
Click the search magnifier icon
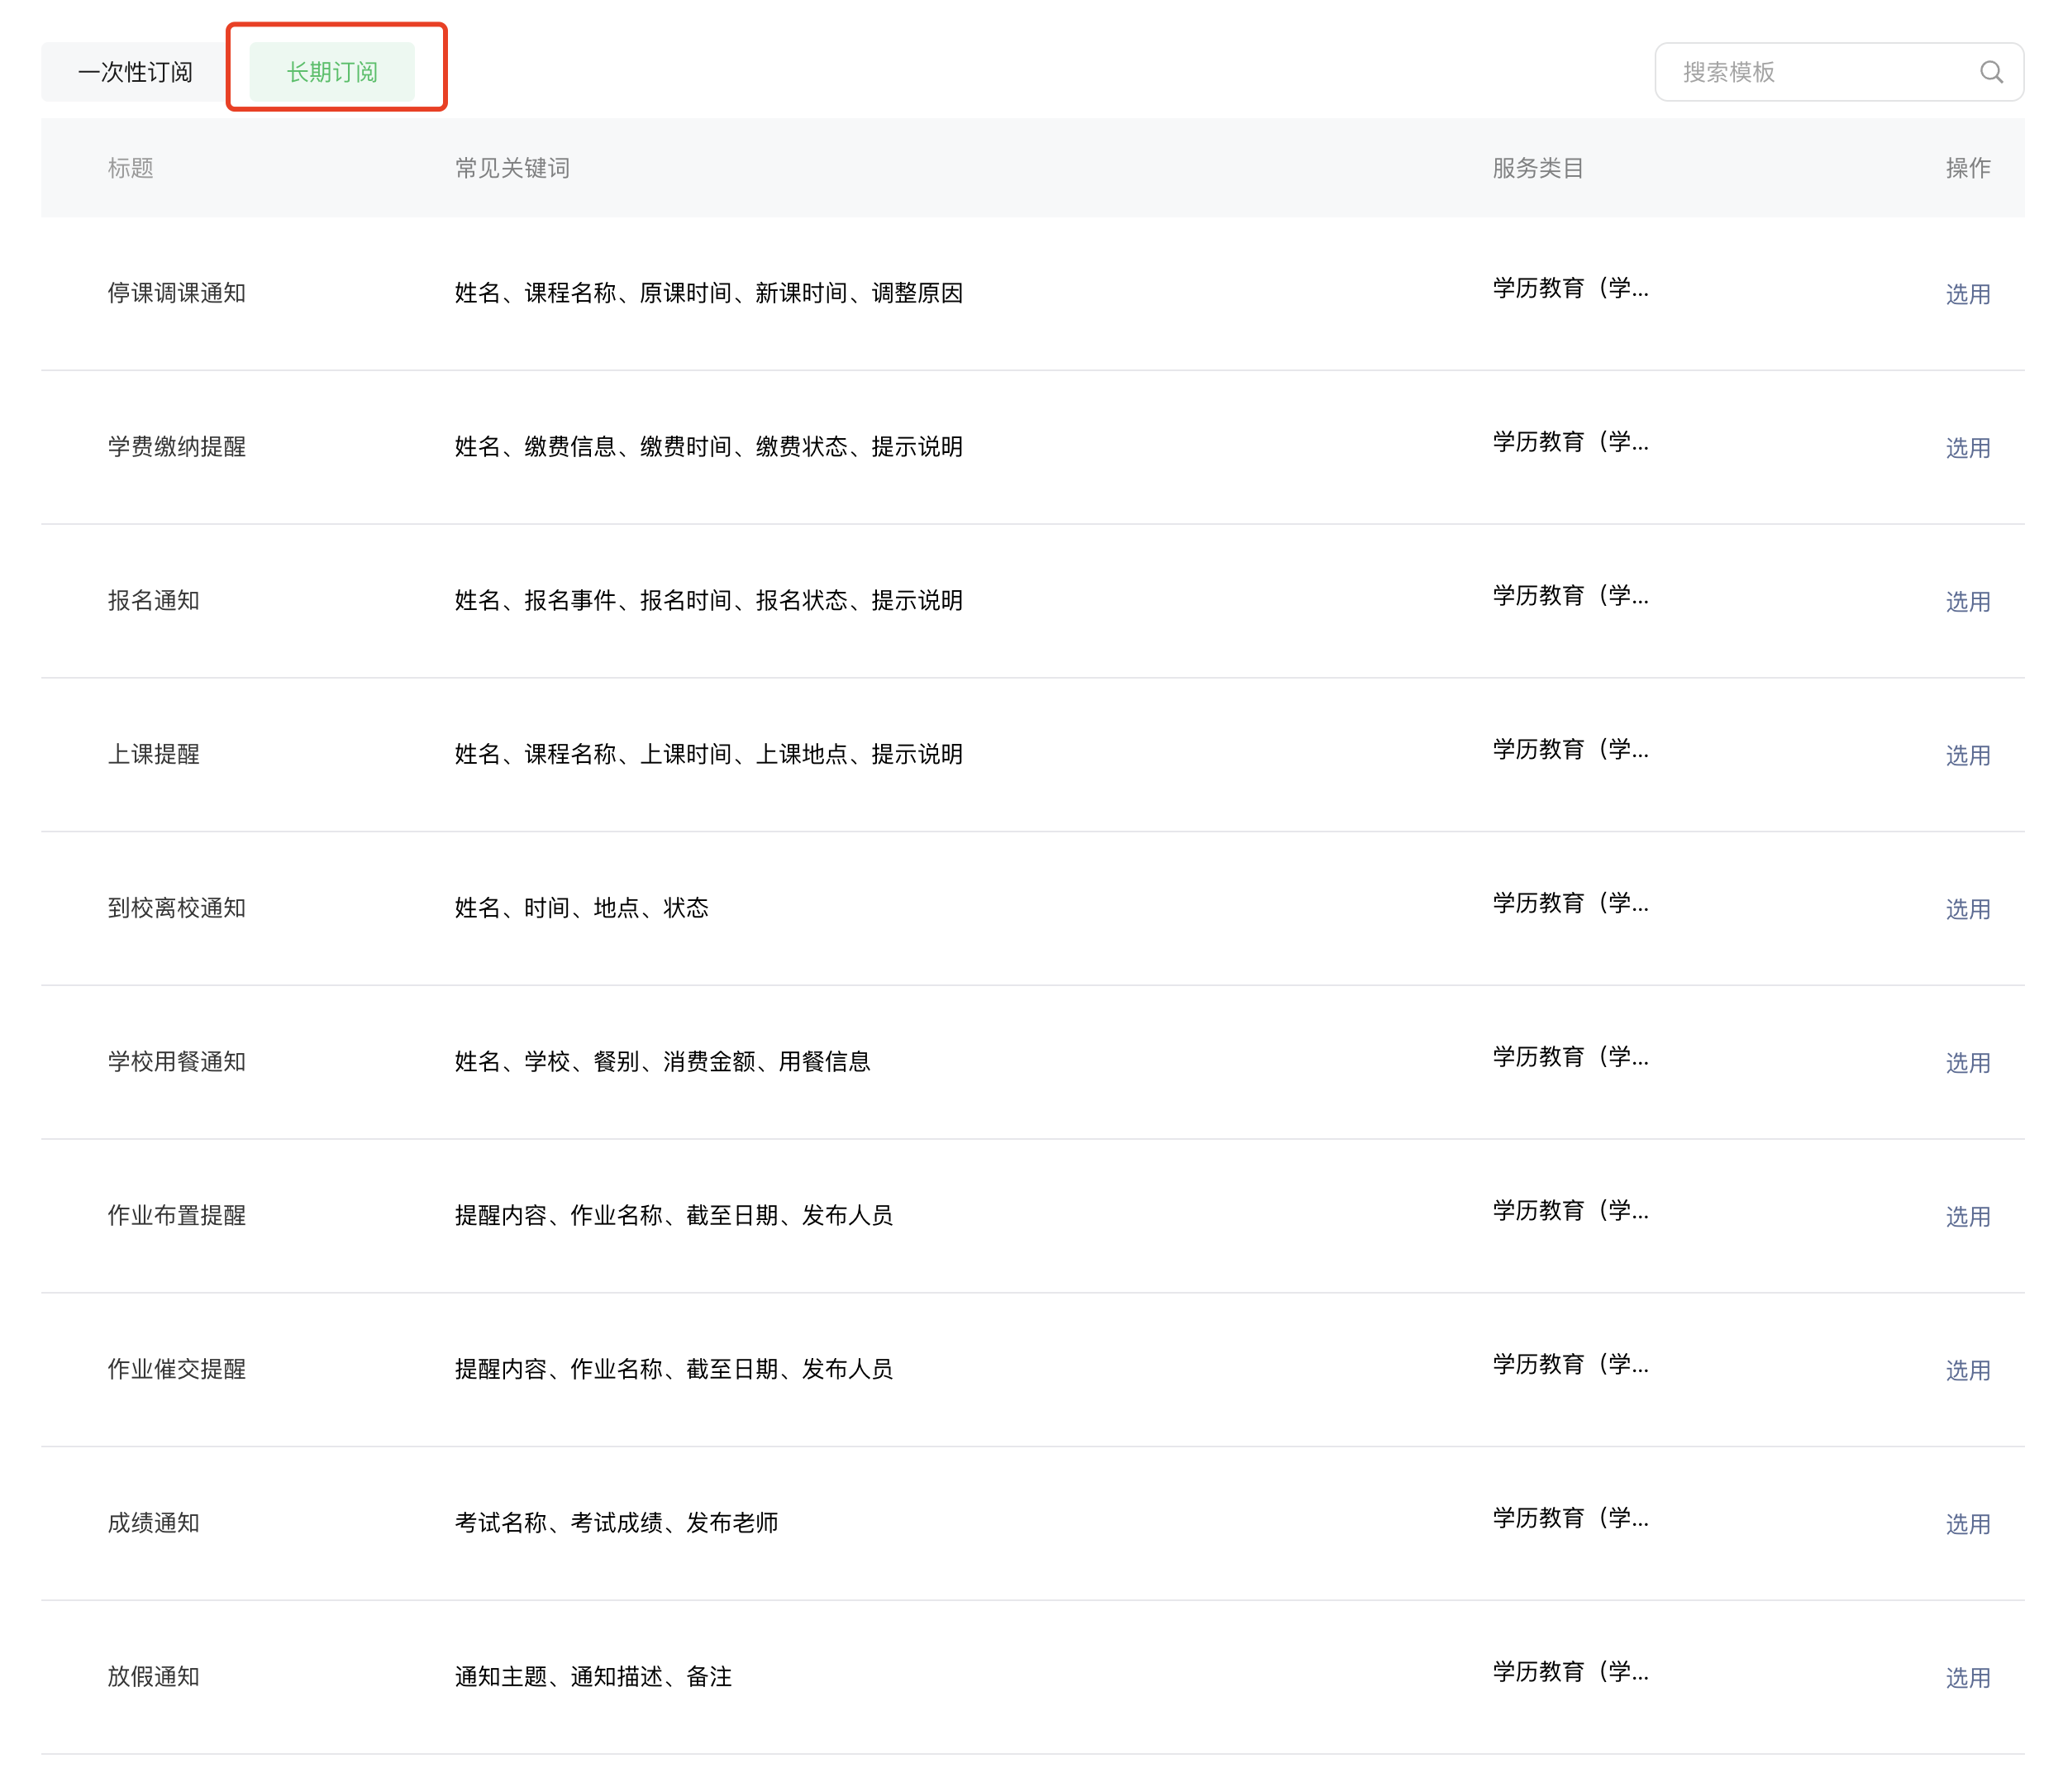[1990, 72]
